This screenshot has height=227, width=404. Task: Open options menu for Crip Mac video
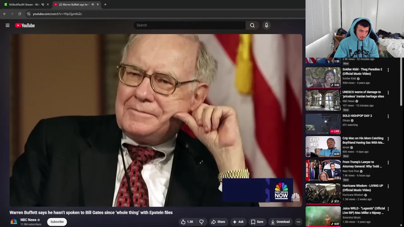coord(388,139)
